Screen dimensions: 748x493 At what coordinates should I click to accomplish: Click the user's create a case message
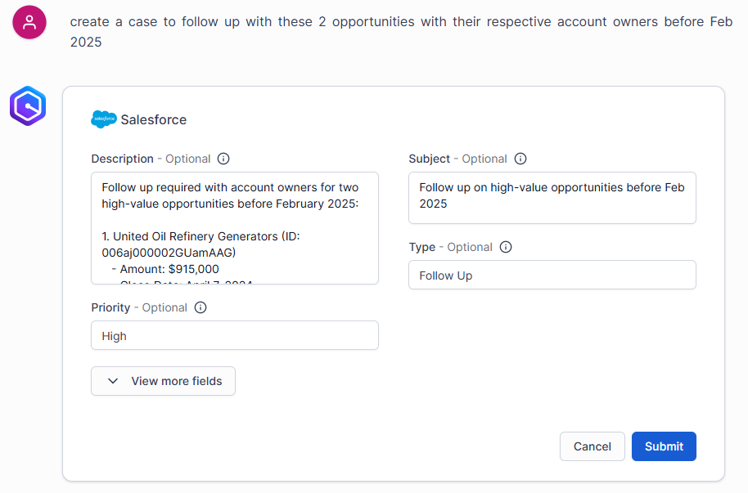coord(400,31)
